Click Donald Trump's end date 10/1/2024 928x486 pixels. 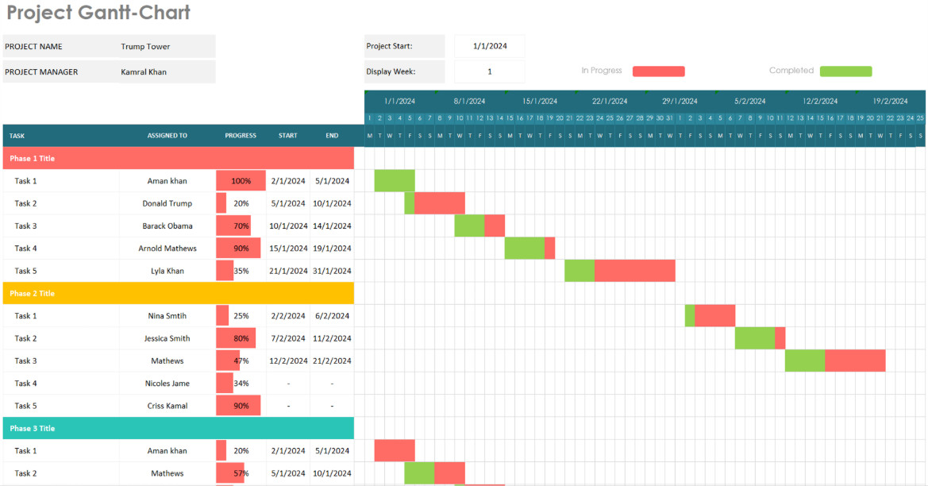click(332, 203)
